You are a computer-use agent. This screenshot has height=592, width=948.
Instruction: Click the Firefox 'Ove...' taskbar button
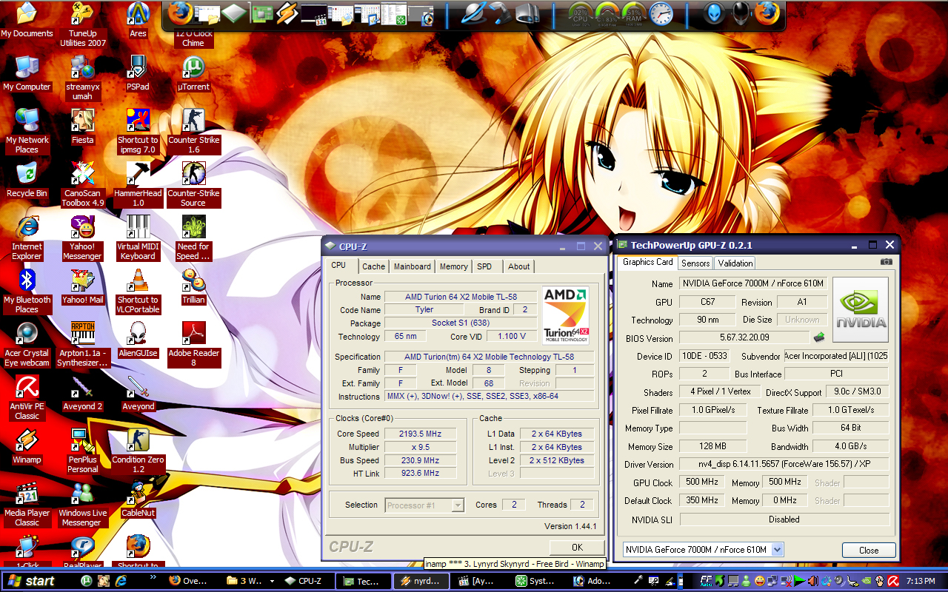(190, 581)
